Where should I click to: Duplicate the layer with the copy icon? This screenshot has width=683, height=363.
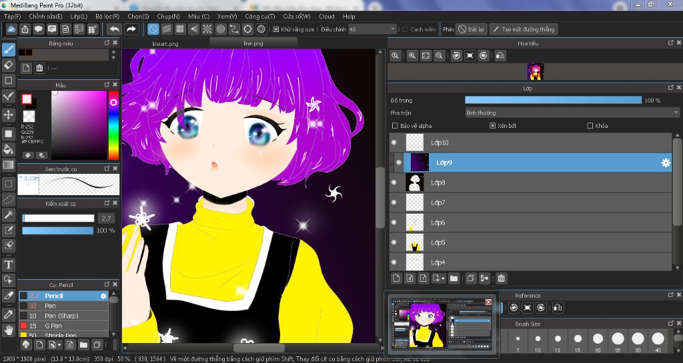coord(470,278)
